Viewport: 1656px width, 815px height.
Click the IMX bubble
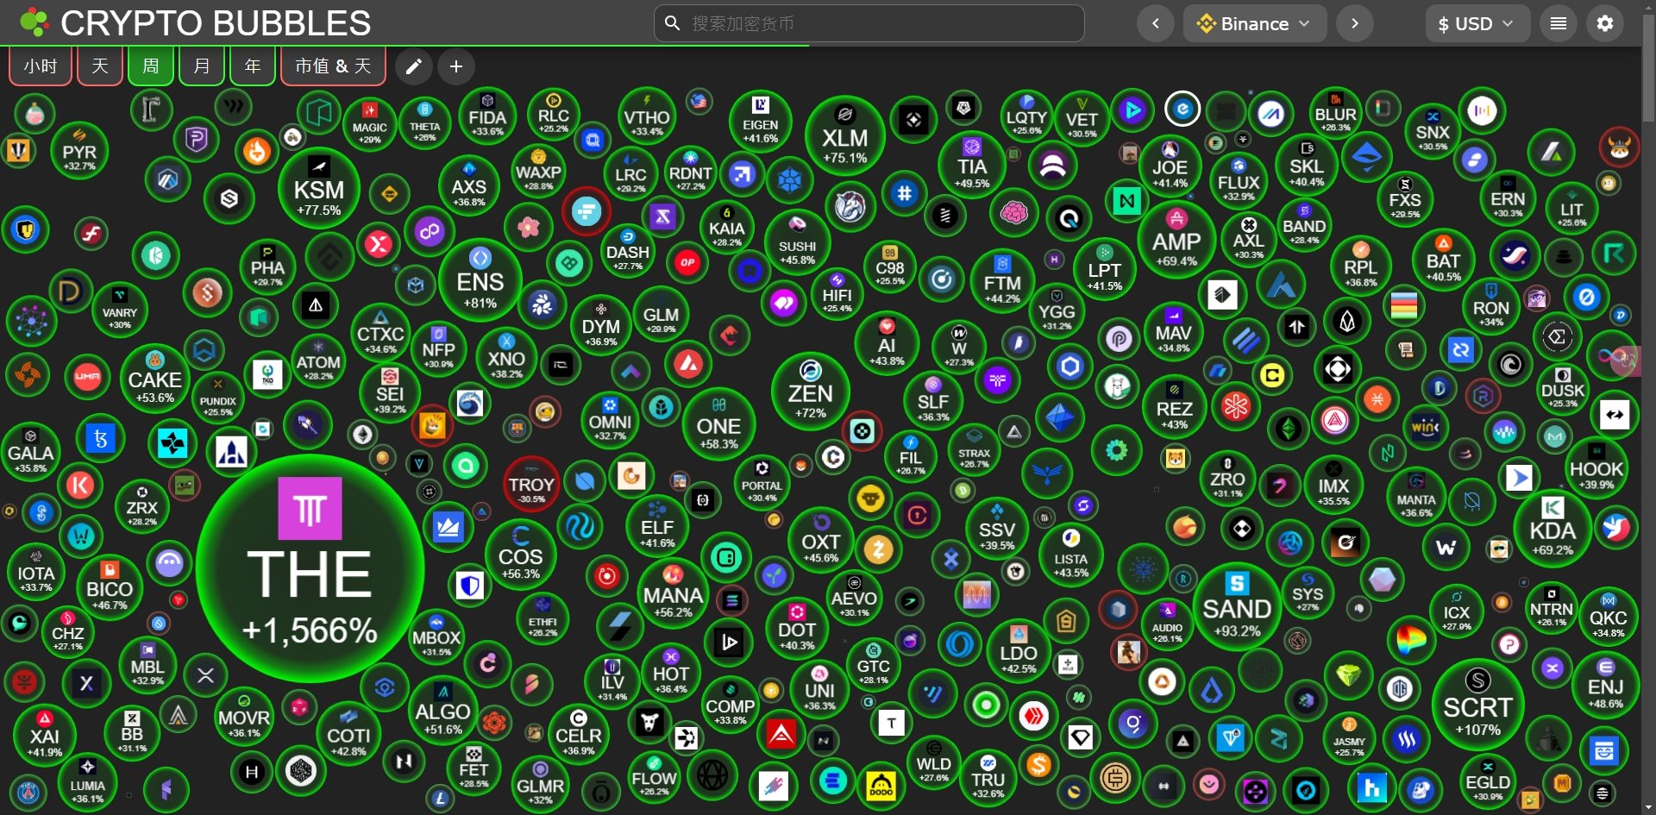(1333, 486)
